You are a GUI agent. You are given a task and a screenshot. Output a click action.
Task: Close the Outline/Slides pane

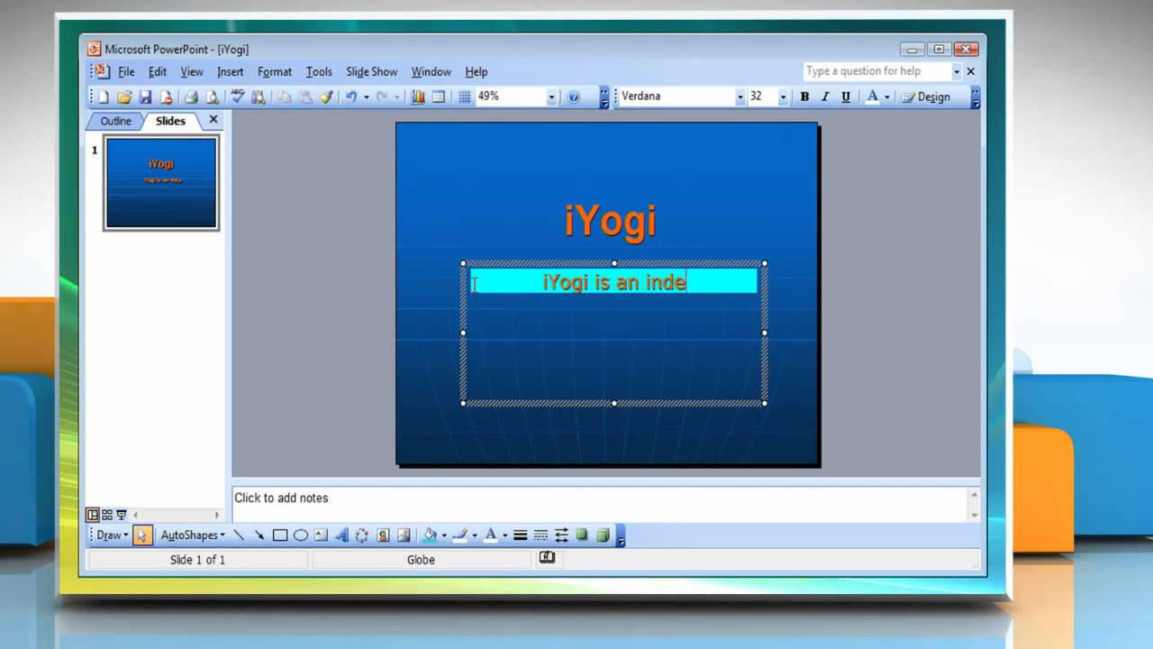[x=213, y=119]
